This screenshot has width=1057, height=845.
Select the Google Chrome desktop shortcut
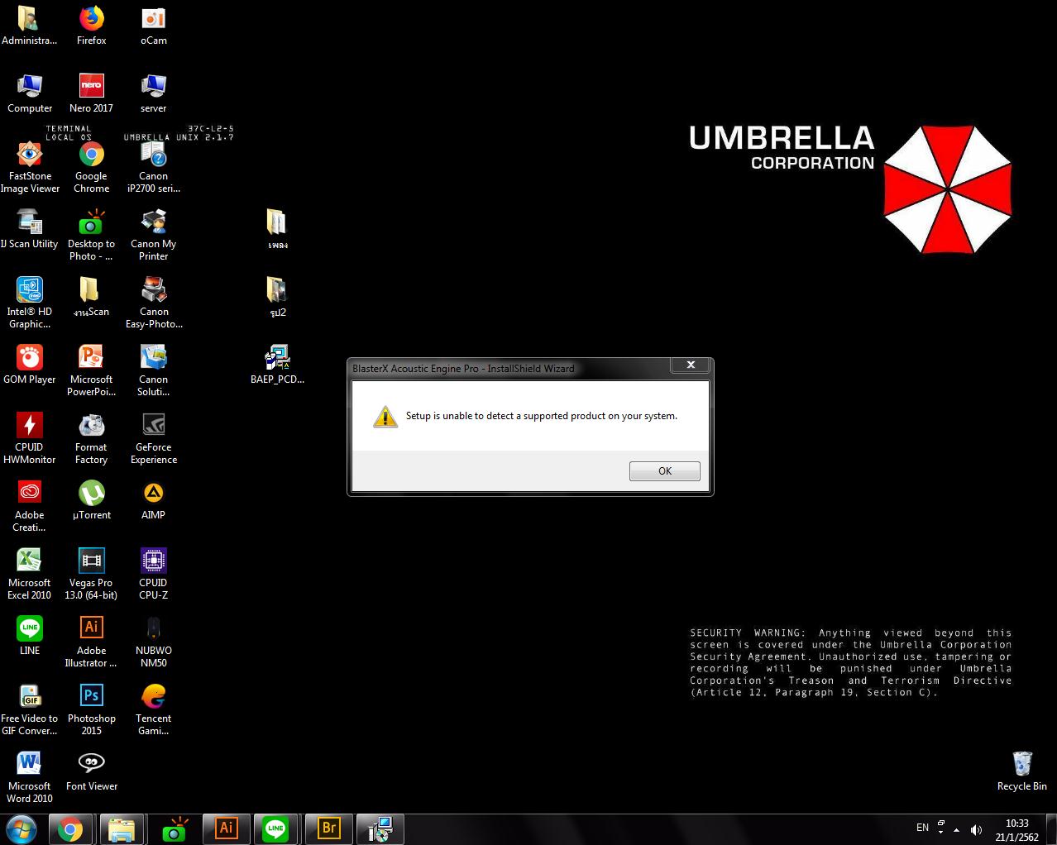[92, 167]
